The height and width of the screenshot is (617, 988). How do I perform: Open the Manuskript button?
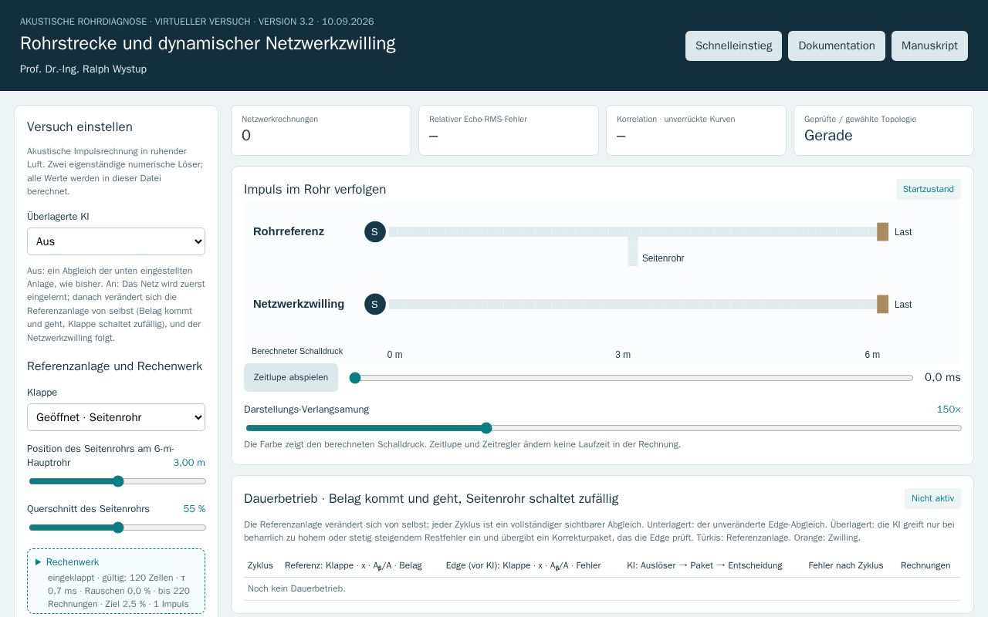(929, 46)
